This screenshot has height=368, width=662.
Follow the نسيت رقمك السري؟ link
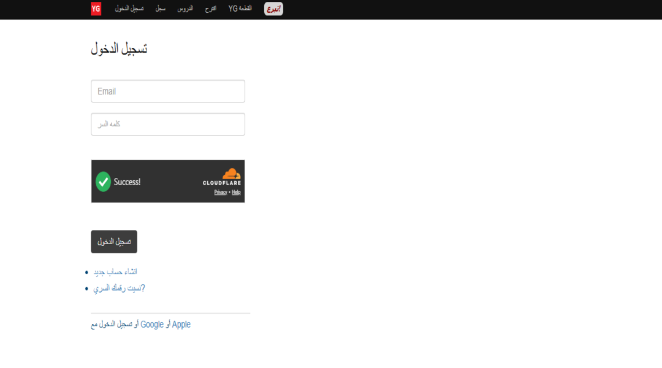click(x=119, y=288)
